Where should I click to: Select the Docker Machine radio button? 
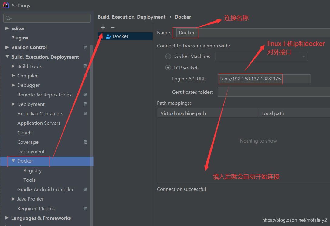pyautogui.click(x=168, y=56)
